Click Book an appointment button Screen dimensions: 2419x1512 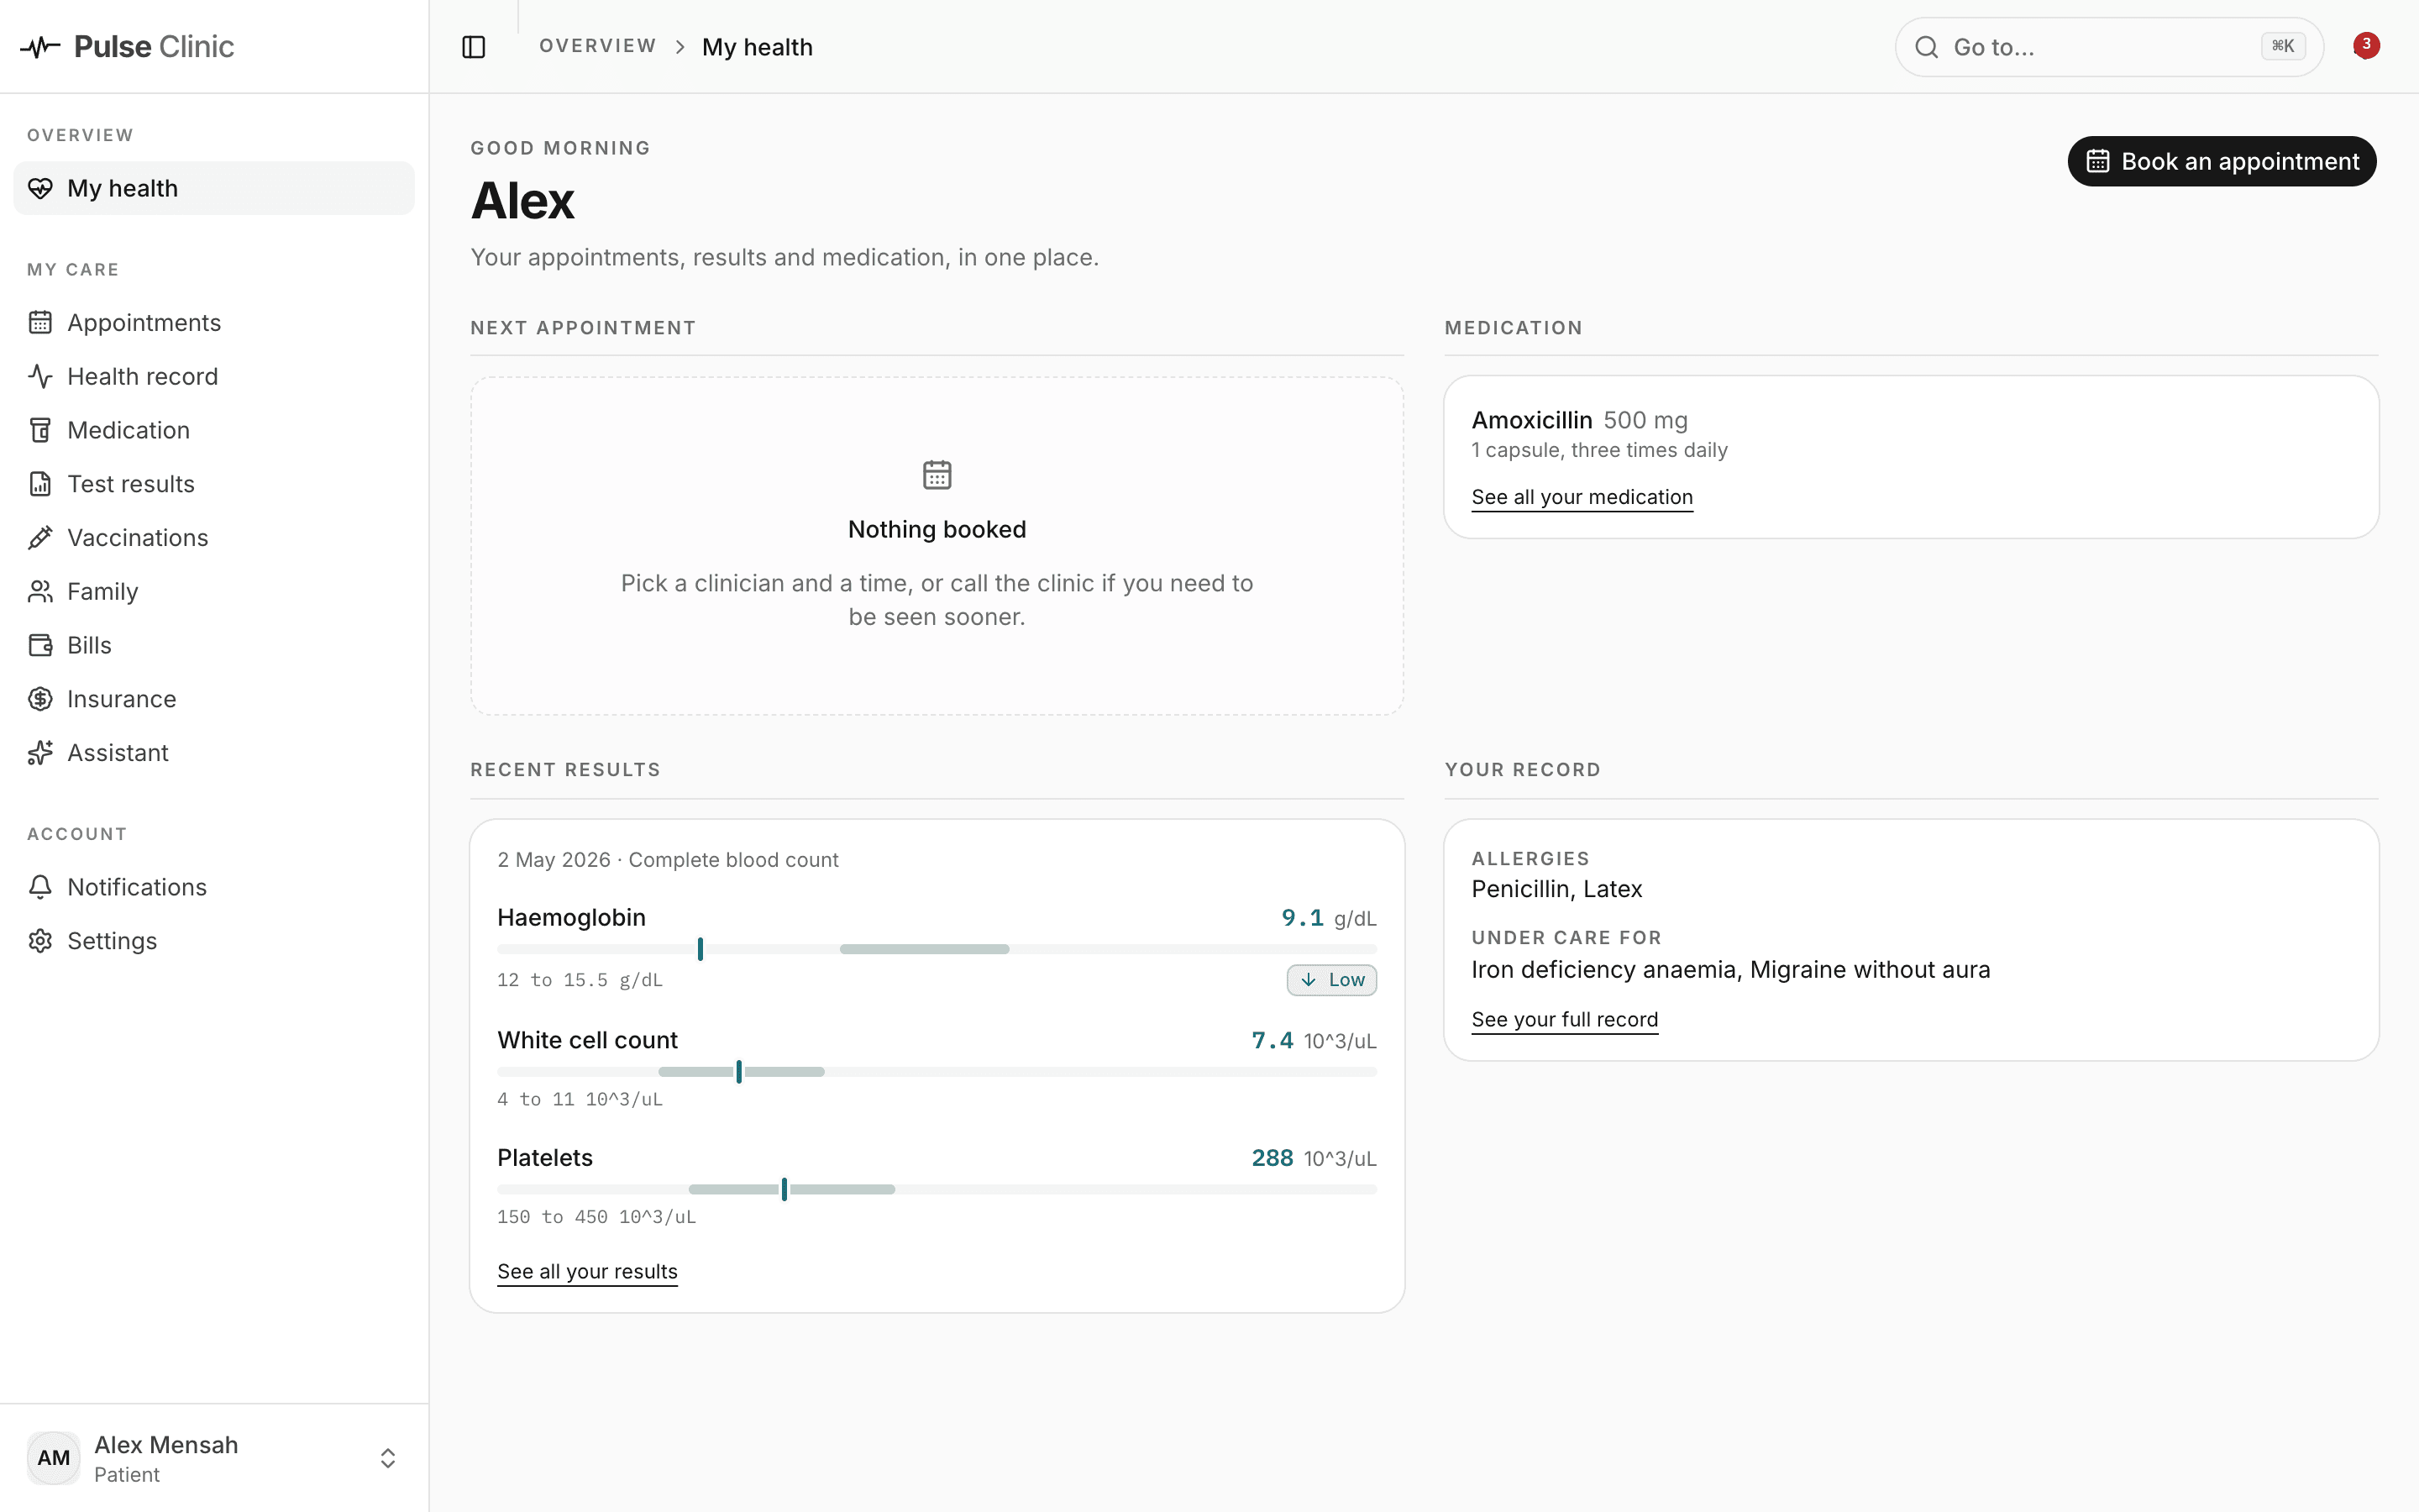click(x=2221, y=161)
